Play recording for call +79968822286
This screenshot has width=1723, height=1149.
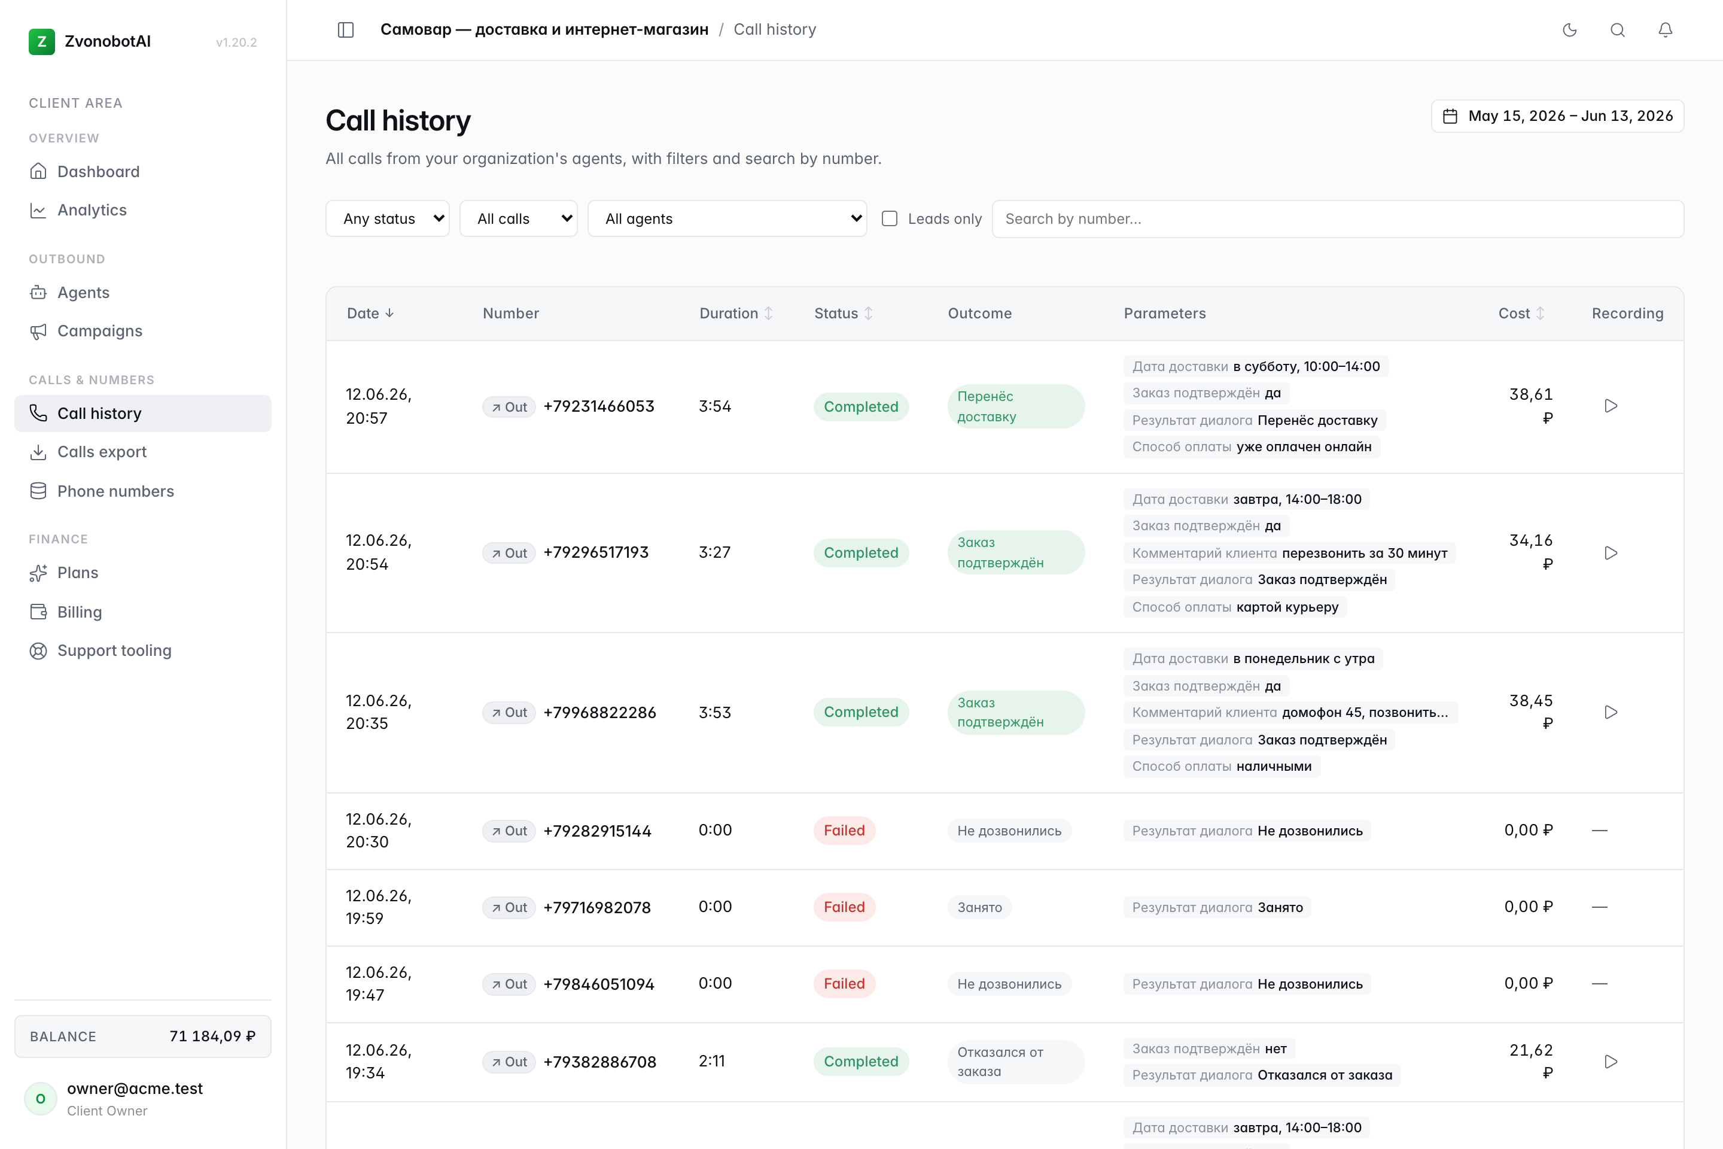(x=1611, y=712)
